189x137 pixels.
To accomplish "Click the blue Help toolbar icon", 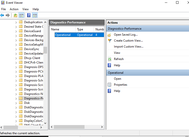I will (29, 15).
